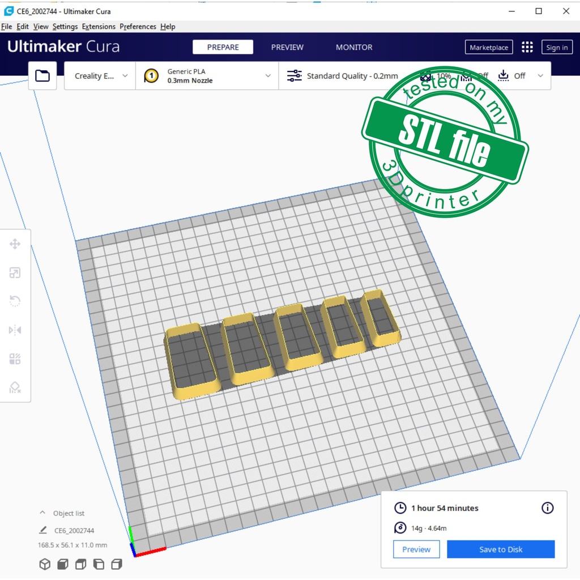Switch to front view cube icon
This screenshot has height=580, width=580.
point(63,564)
